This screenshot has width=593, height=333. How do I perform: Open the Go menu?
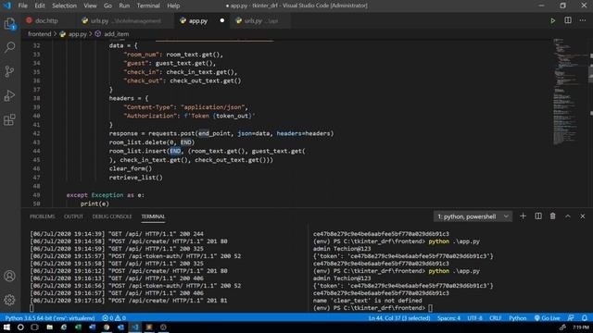107,6
